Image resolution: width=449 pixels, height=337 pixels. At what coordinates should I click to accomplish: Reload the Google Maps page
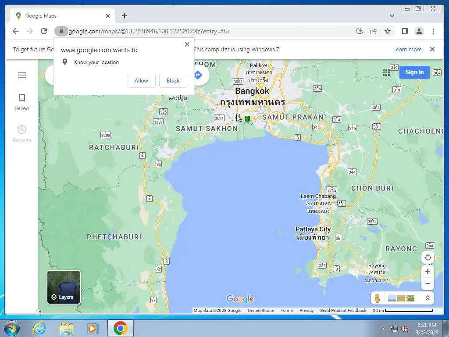44,31
